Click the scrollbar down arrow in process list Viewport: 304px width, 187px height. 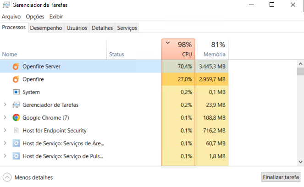300,162
